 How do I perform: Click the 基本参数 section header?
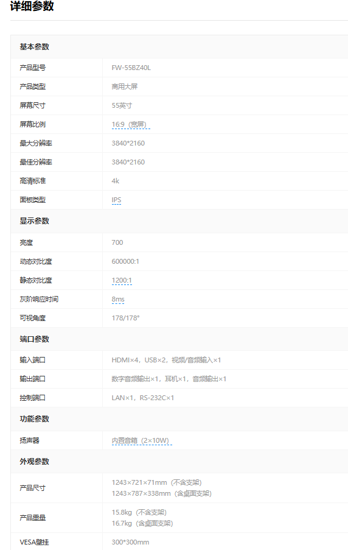pyautogui.click(x=34, y=47)
